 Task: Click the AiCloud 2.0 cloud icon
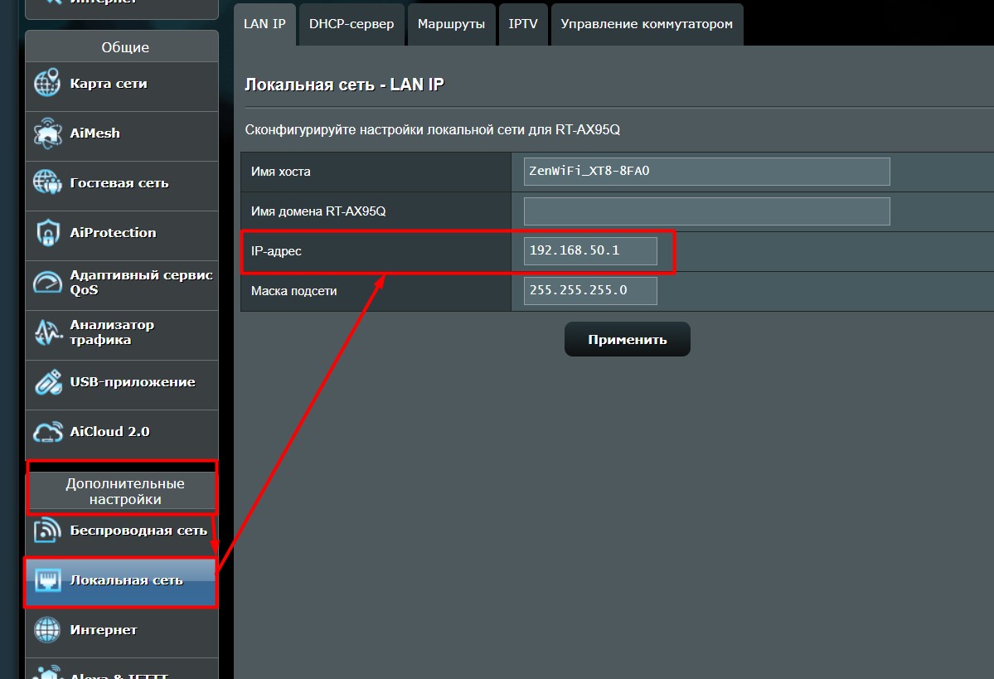point(47,432)
